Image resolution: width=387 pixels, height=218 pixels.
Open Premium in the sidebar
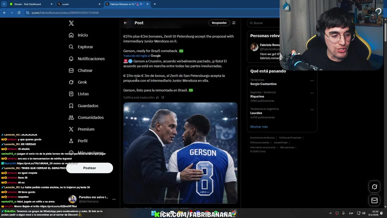pyautogui.click(x=81, y=129)
